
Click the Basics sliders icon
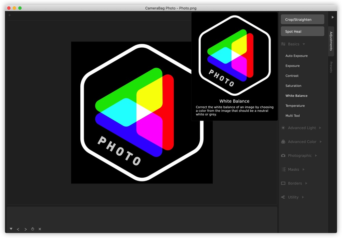(283, 44)
